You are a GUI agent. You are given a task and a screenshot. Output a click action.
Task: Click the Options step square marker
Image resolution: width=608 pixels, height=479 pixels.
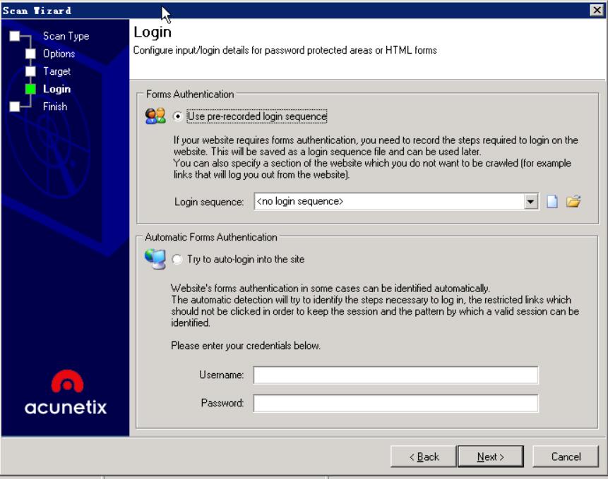point(30,54)
